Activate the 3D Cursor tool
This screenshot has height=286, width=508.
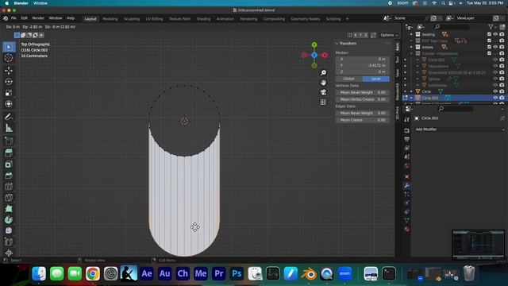click(x=9, y=58)
